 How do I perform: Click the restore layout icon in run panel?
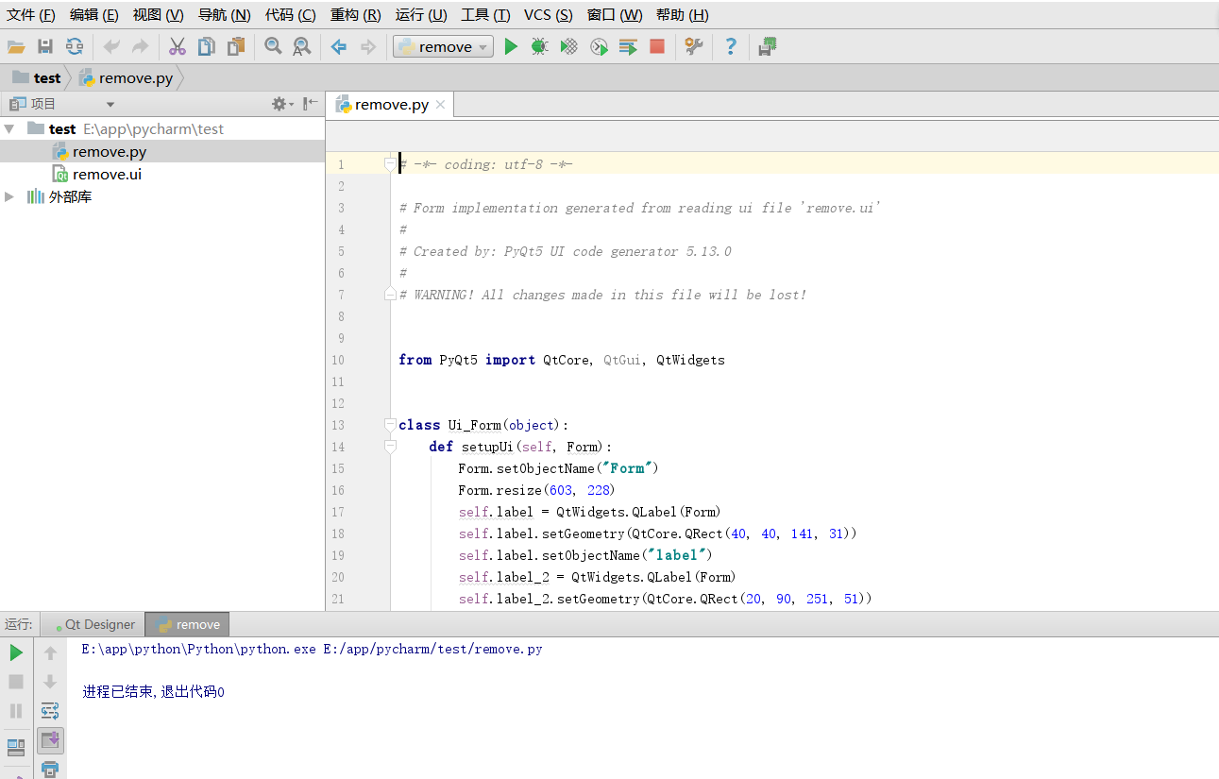pos(16,747)
